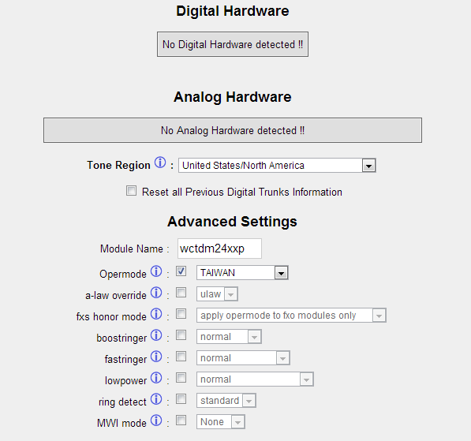Viewport: 471px width, 441px height.
Task: Enable Reset all Previous Digital Trunks Information
Action: [x=131, y=191]
